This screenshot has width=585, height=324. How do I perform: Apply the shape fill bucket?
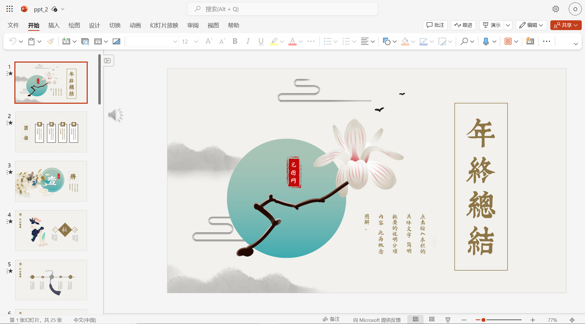coord(405,41)
